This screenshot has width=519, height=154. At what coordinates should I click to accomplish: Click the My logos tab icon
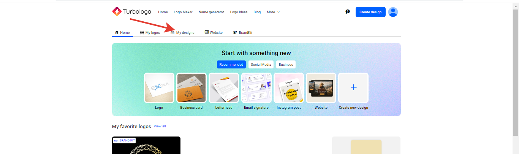click(x=142, y=32)
